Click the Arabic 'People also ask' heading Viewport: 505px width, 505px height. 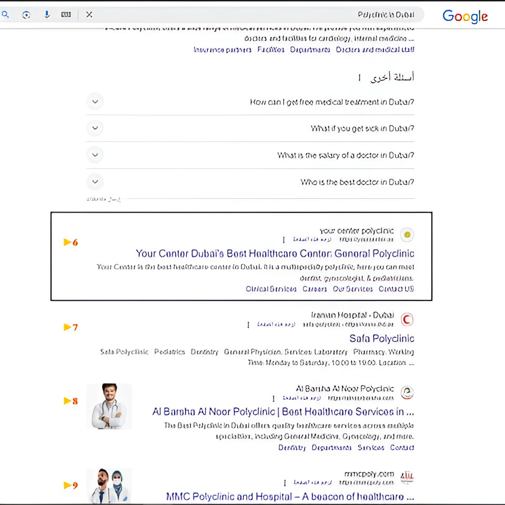tap(392, 77)
